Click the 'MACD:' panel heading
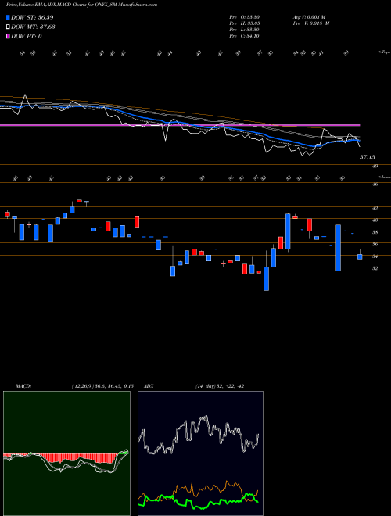Screen dimensions: 391x516 point(23,386)
